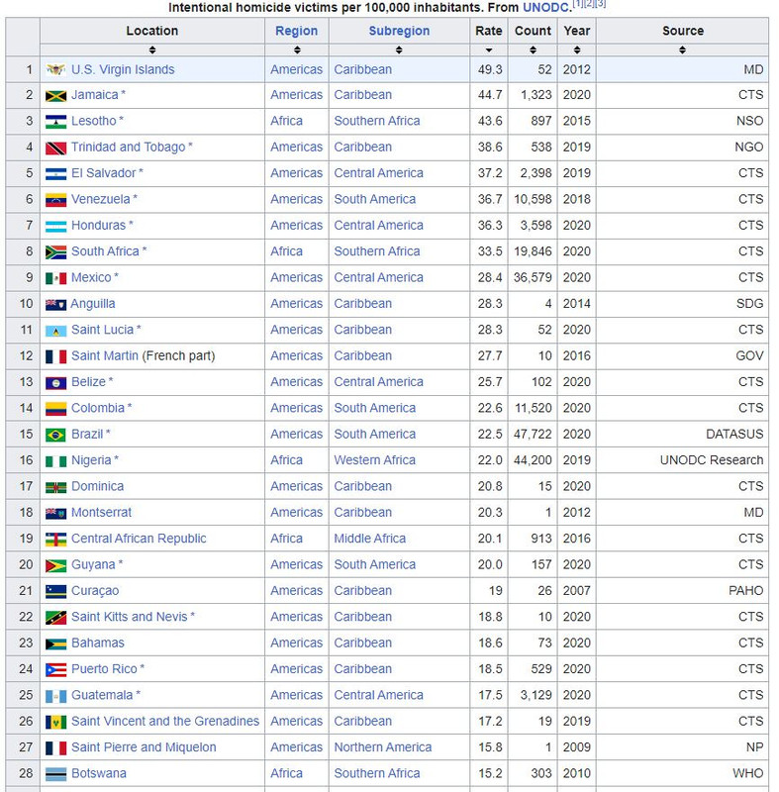Open the Lesotho country link
Image resolution: width=779 pixels, height=792 pixels.
point(93,121)
